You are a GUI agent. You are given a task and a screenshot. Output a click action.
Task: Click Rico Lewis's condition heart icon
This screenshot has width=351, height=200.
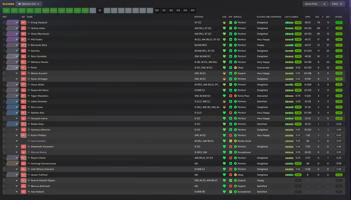pyautogui.click(x=224, y=107)
